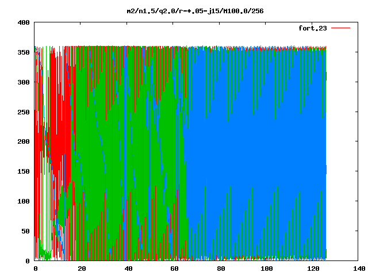Click x-axis label 80
The width and height of the screenshot is (368, 276).
tap(221, 269)
